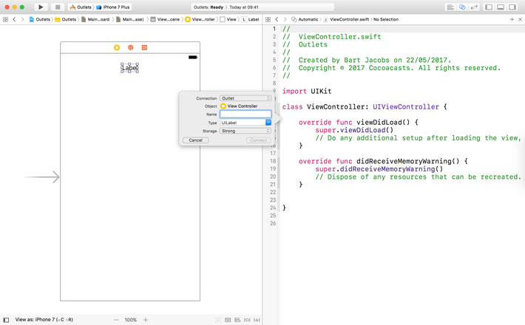The image size is (525, 325).
Task: Select View breadcrumb item
Action: coord(228,19)
